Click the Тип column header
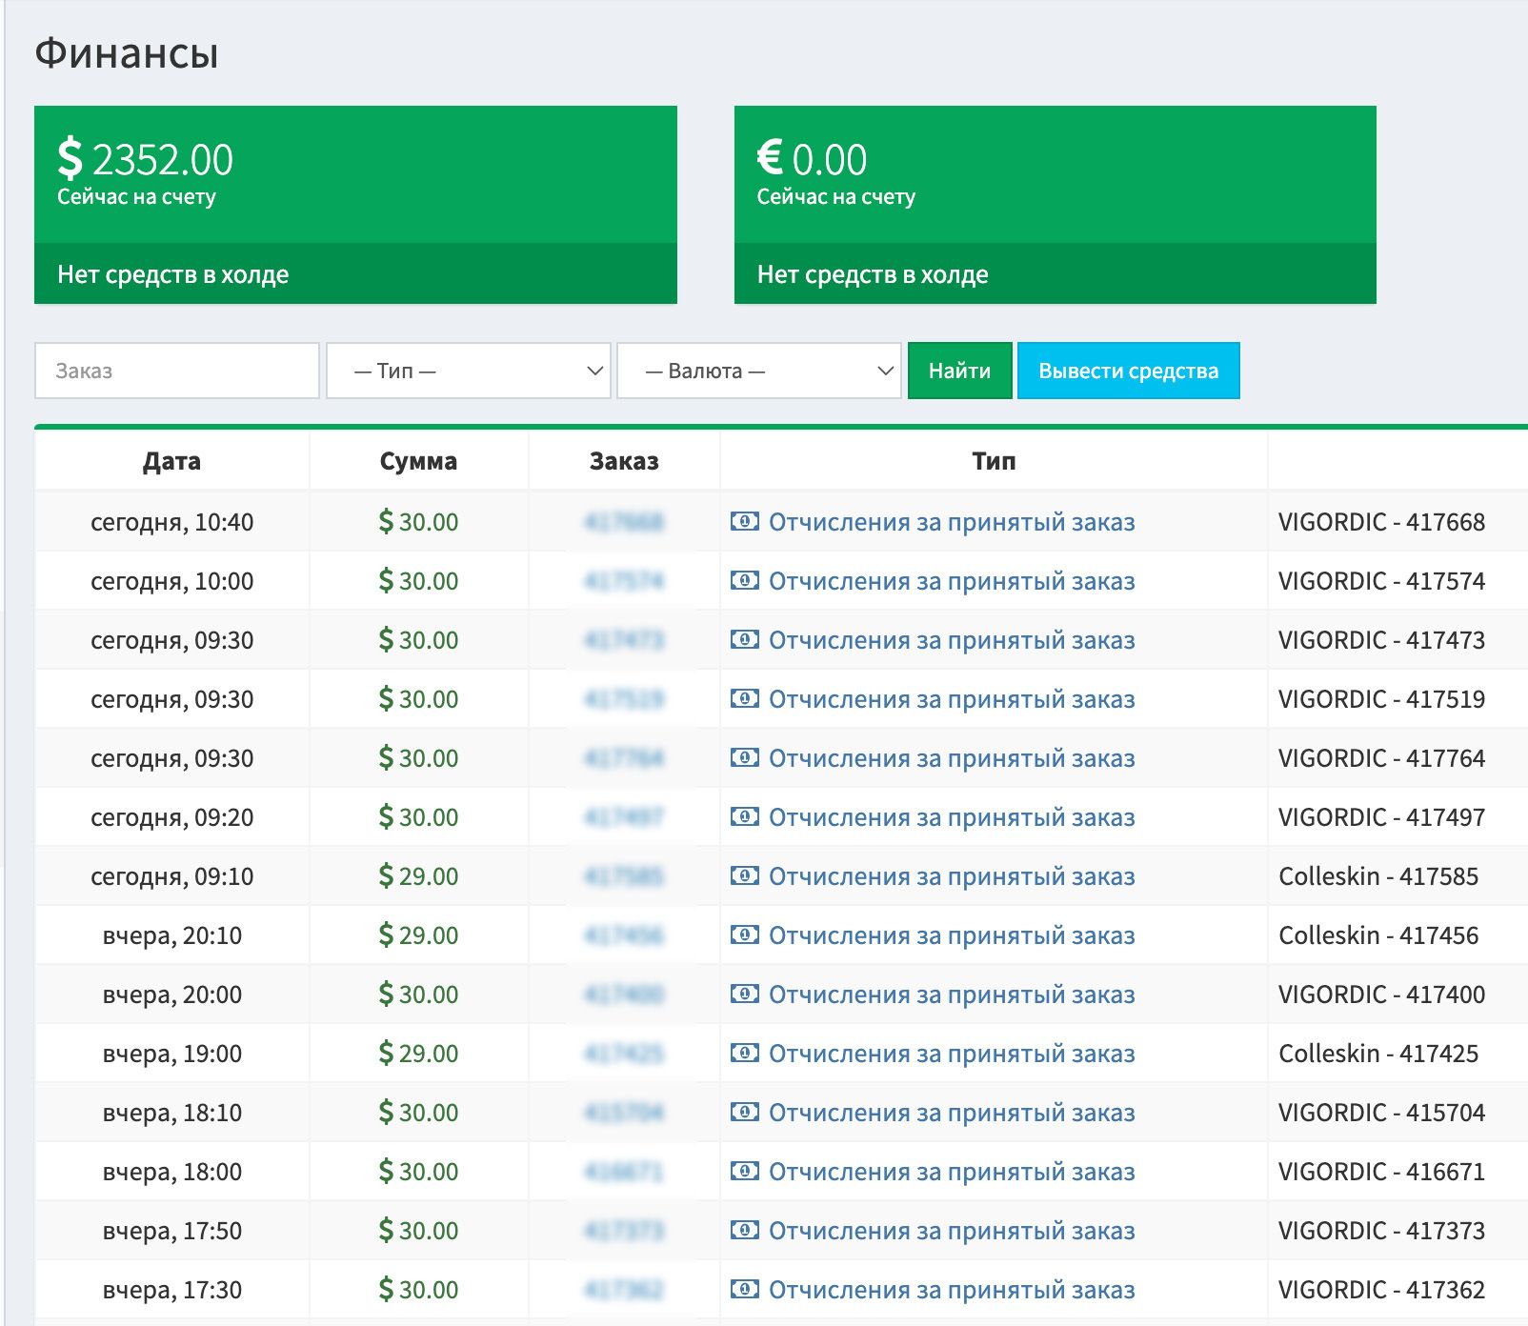 pos(994,461)
